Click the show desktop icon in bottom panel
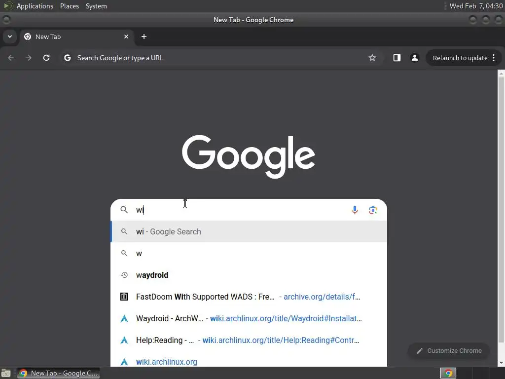The image size is (505, 379). coord(6,373)
